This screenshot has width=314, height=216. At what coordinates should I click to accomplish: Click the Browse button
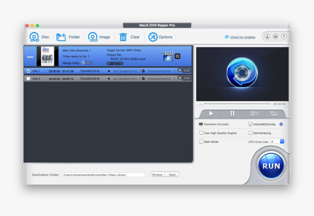point(157,174)
